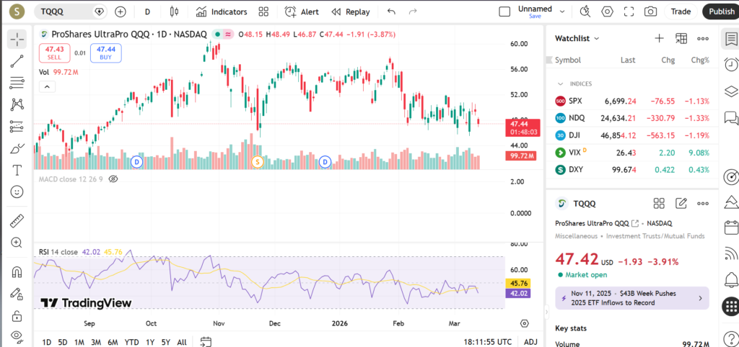The width and height of the screenshot is (739, 347).
Task: Collapse the indicator legend chevron under Vol
Action: click(x=46, y=86)
